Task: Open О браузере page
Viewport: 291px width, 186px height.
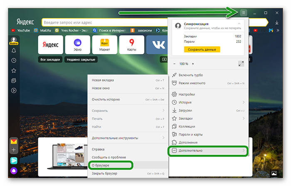Action: tap(128, 165)
